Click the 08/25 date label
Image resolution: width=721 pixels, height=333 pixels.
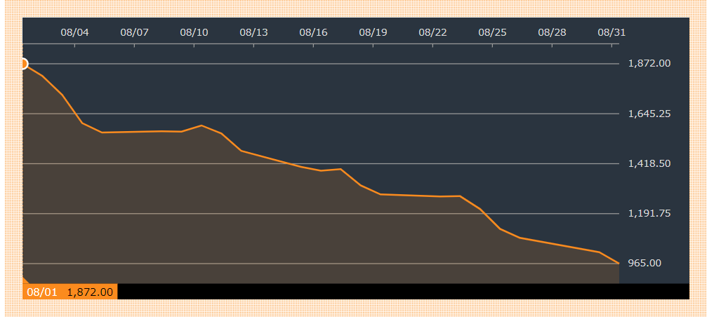492,32
